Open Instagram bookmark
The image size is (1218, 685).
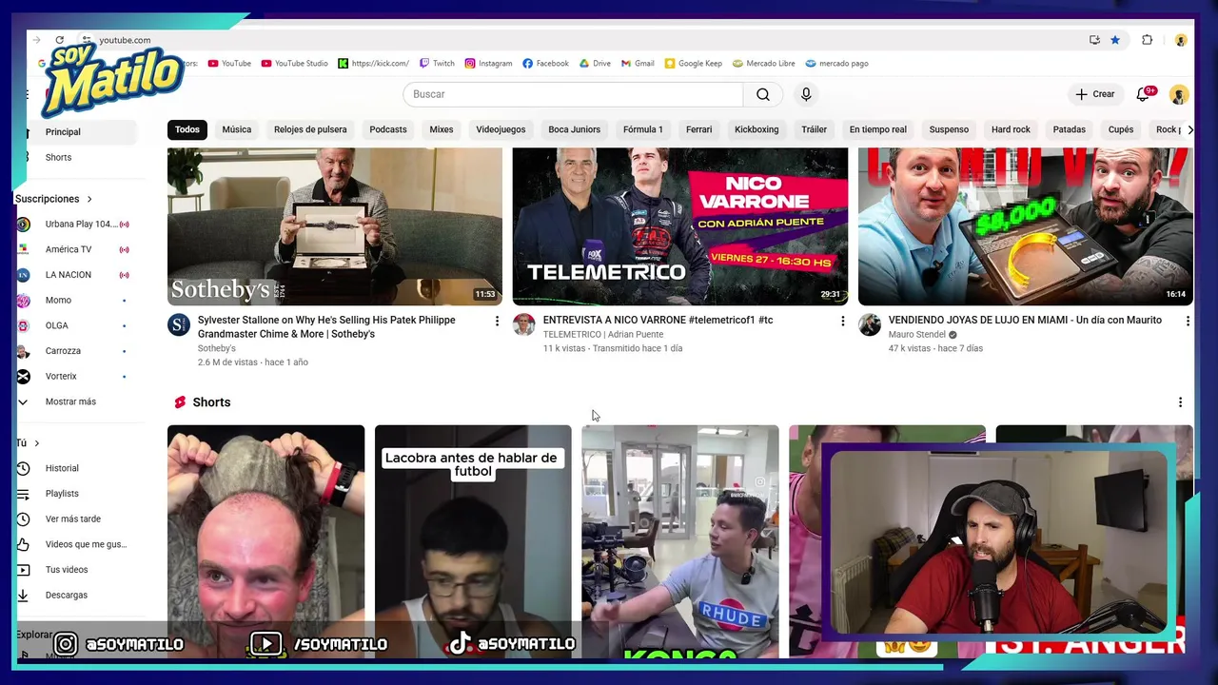coord(488,64)
